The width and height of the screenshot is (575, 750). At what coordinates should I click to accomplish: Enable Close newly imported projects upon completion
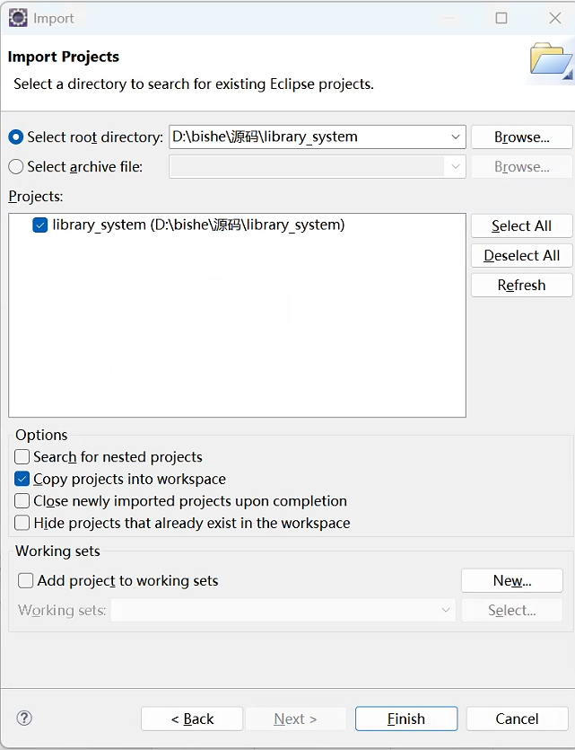click(22, 501)
